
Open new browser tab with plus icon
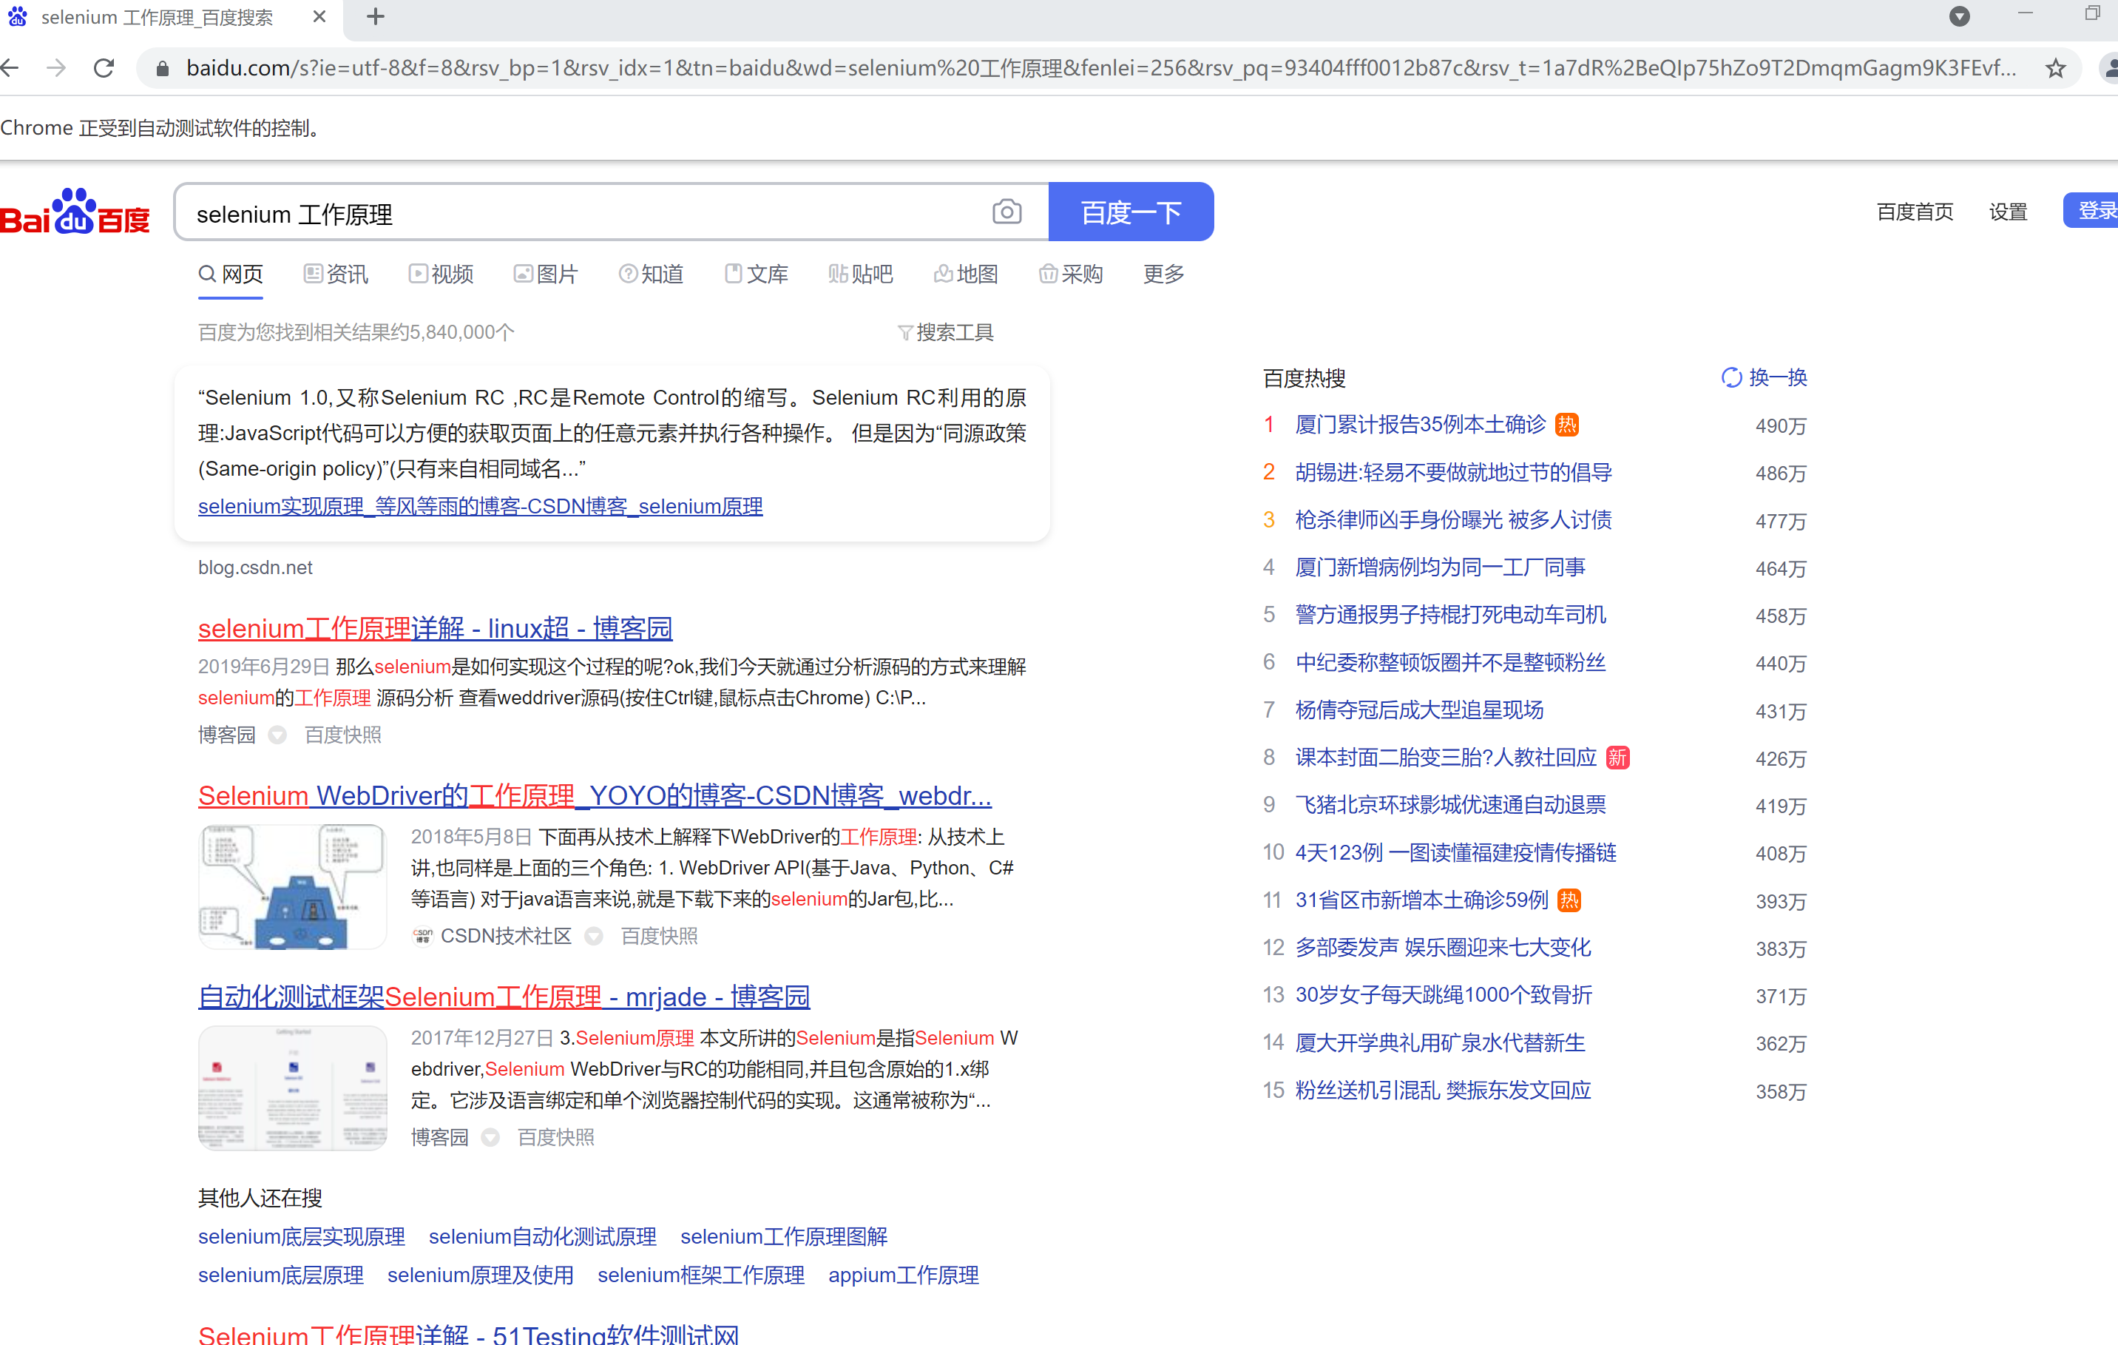click(376, 17)
